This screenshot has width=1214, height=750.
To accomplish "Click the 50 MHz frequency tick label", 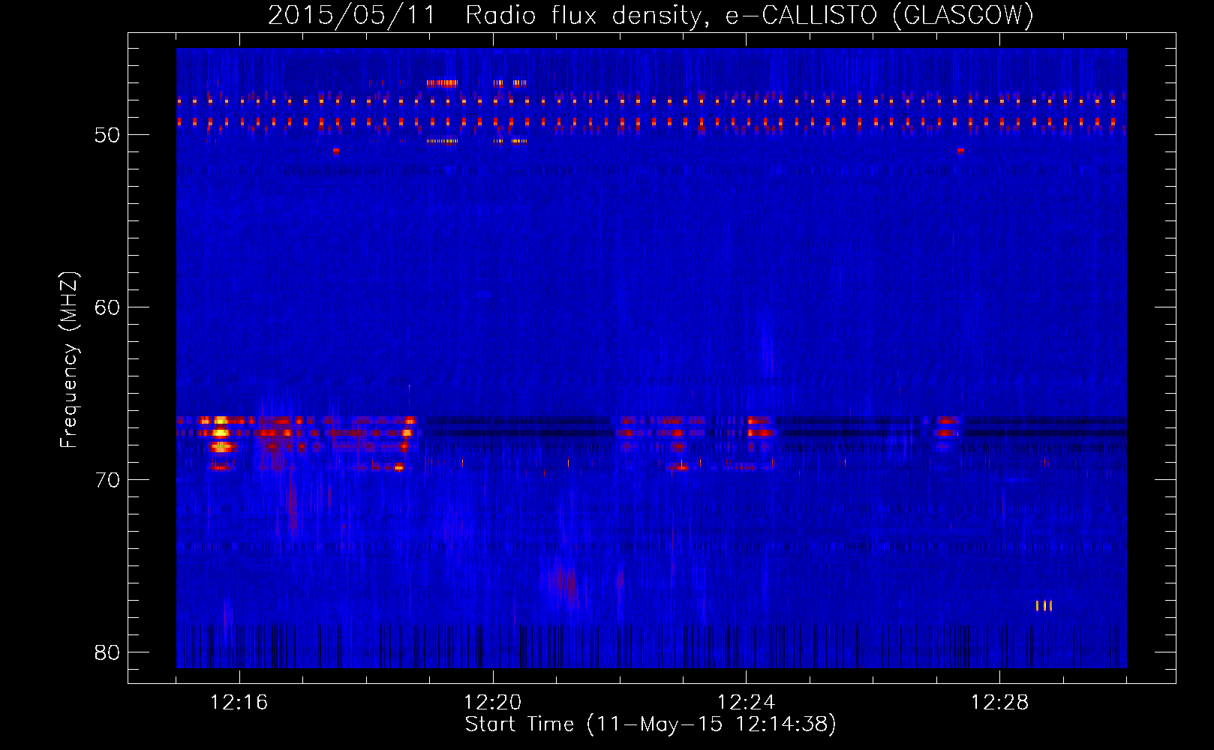I will 107,135.
